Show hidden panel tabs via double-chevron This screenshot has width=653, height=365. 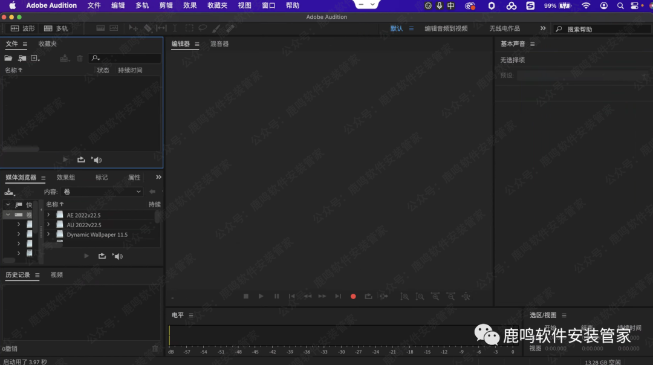(158, 177)
